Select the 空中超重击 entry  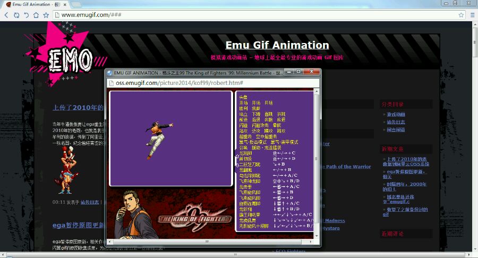[266, 136]
